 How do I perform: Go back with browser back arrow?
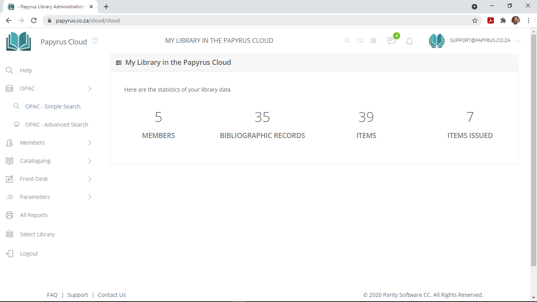pyautogui.click(x=9, y=20)
